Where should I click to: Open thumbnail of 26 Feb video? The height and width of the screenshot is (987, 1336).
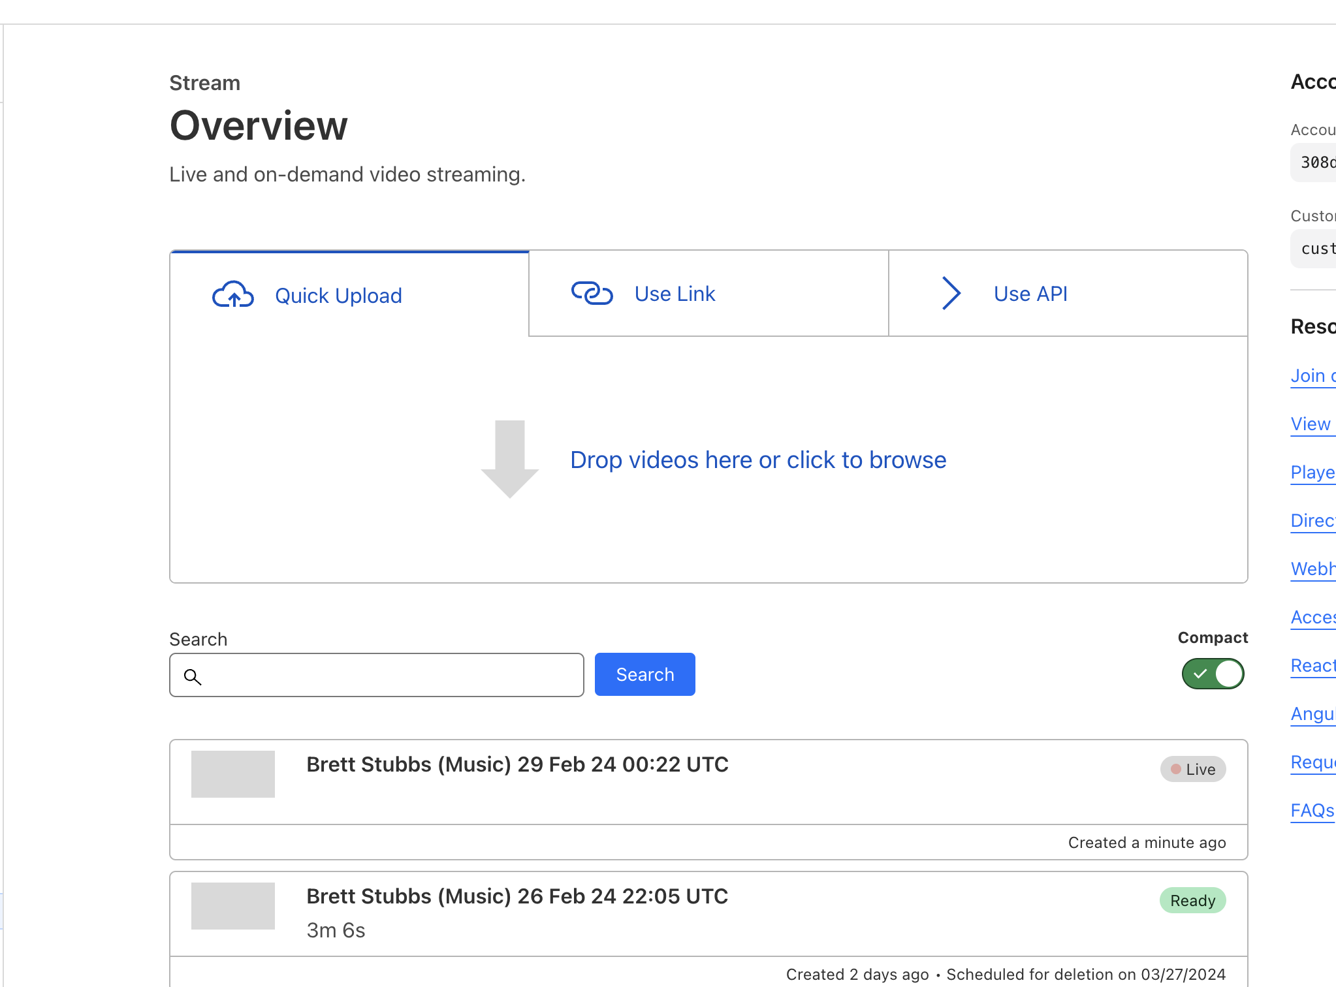[233, 906]
